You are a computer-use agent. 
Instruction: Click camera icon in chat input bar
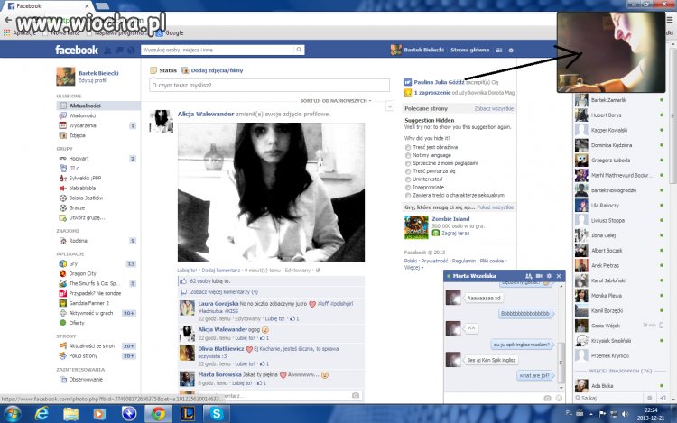(x=547, y=398)
